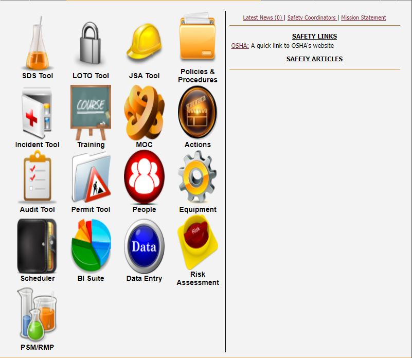
Task: Click the Training text label
Action: [91, 145]
